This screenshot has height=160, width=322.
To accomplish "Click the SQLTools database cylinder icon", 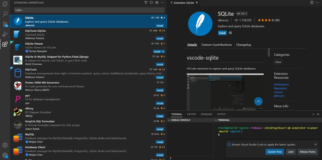I will [x=18, y=73].
